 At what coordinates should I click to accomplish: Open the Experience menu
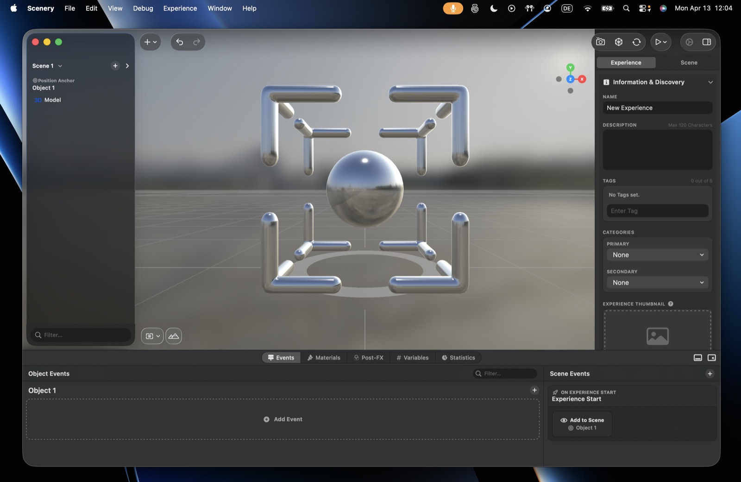point(180,8)
